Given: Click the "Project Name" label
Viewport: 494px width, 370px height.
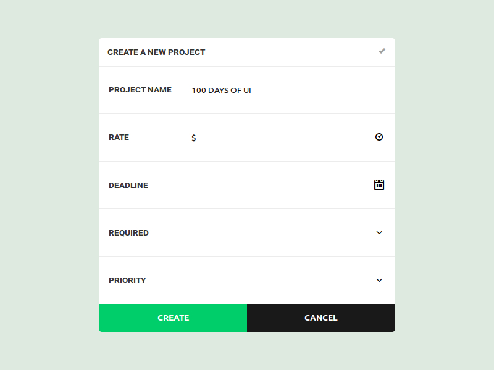Looking at the screenshot, I should [140, 90].
